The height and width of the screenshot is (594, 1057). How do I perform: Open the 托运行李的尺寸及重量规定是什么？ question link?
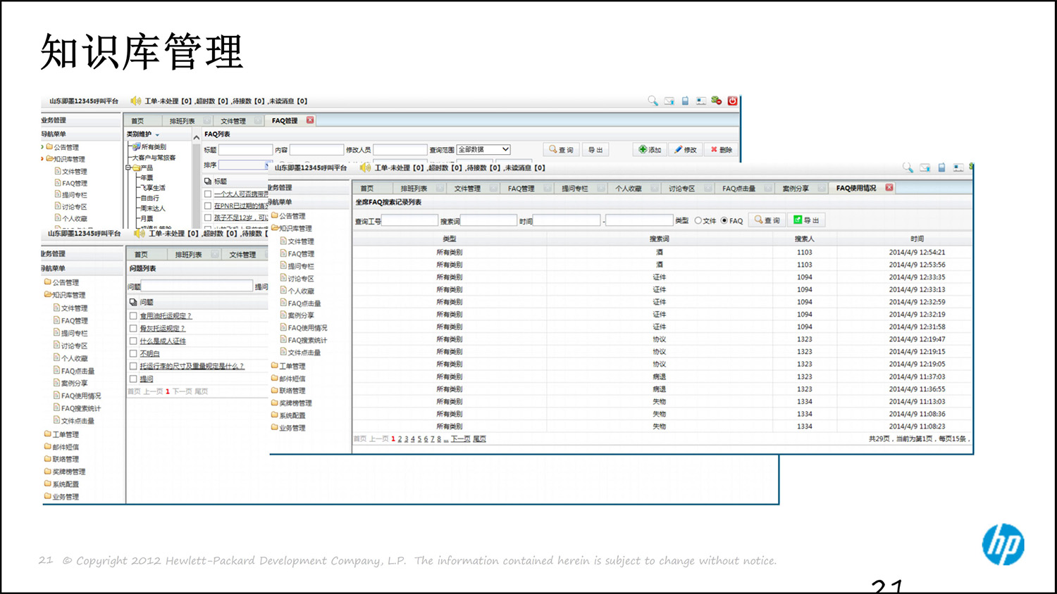coord(192,367)
